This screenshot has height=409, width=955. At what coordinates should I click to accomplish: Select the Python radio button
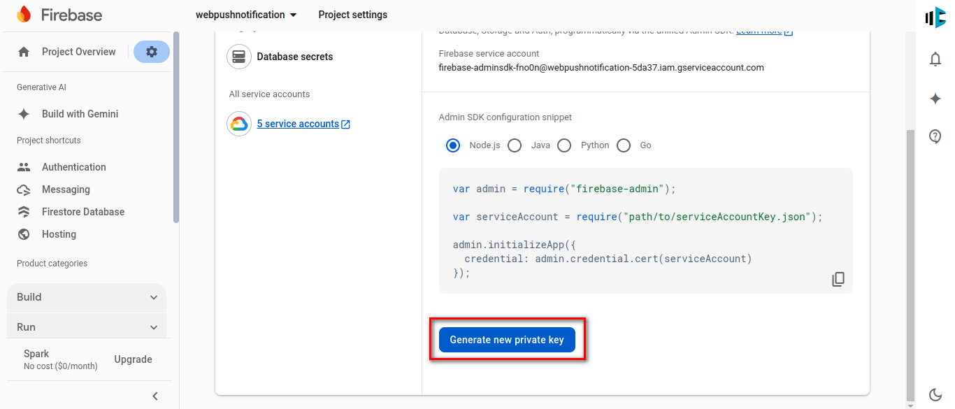pos(565,145)
